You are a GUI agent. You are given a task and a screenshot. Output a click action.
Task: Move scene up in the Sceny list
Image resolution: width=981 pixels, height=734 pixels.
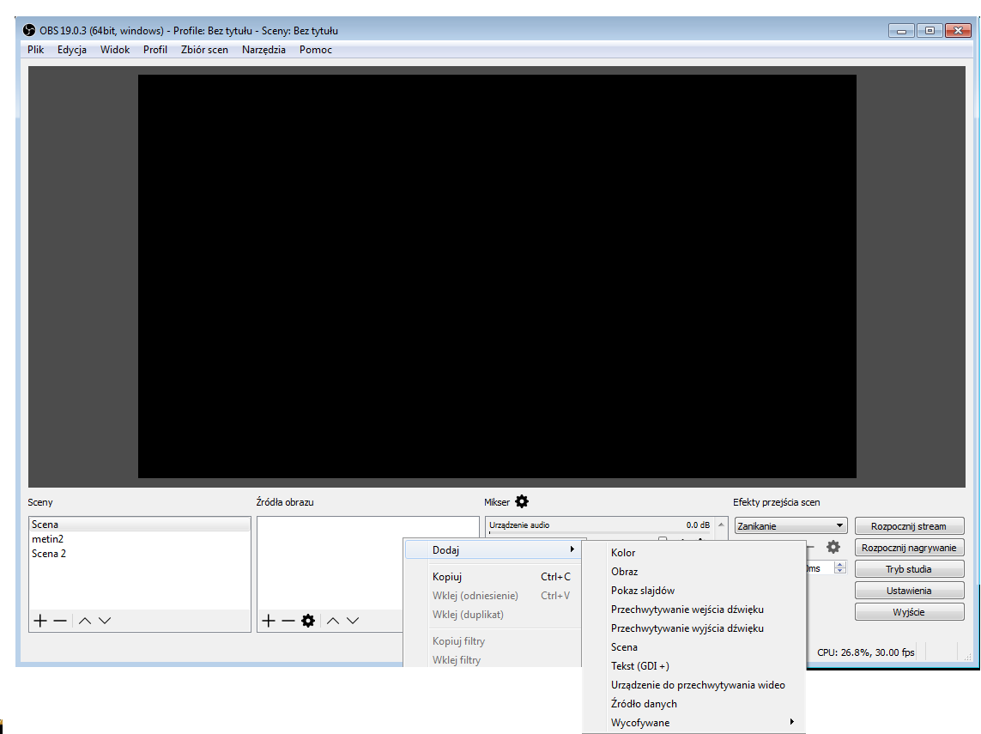tap(85, 621)
